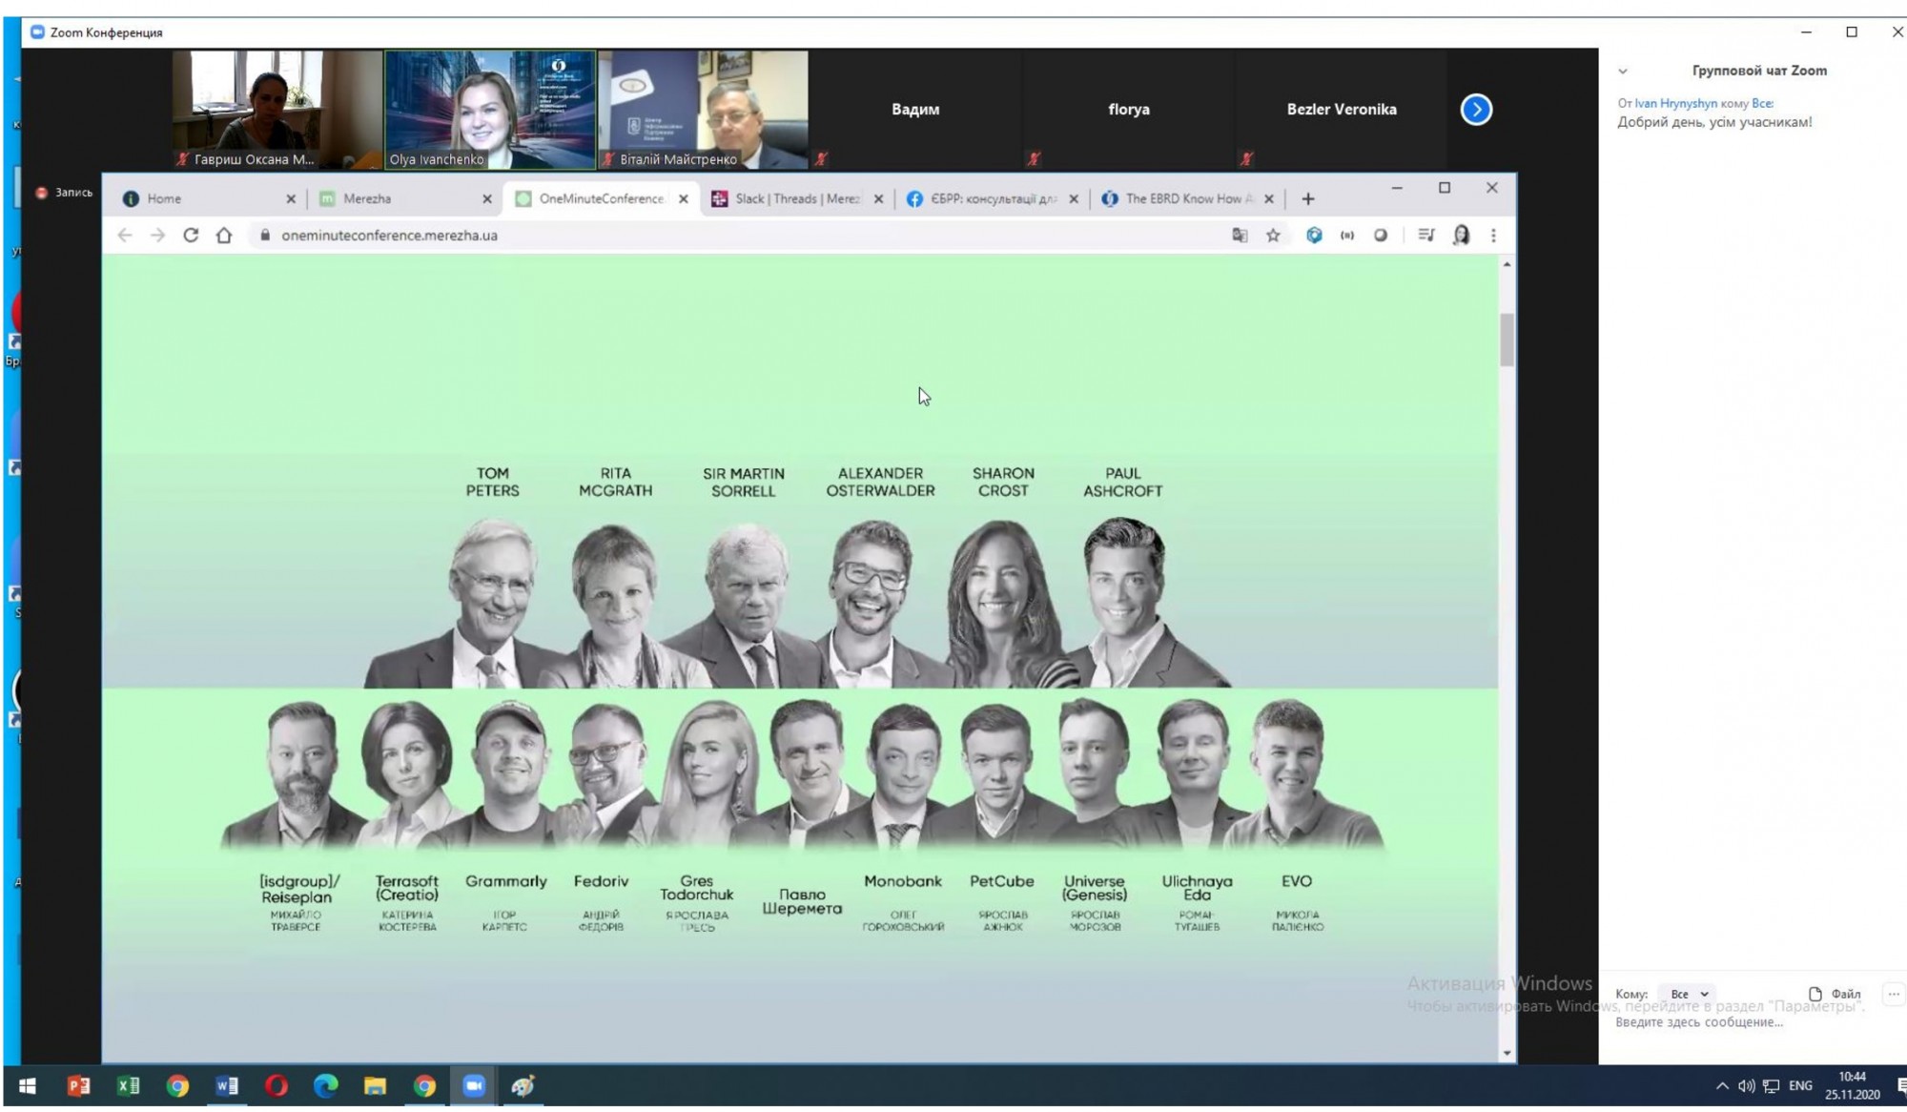The width and height of the screenshot is (1907, 1112).
Task: Open PowerPoint from the taskbar
Action: [79, 1085]
